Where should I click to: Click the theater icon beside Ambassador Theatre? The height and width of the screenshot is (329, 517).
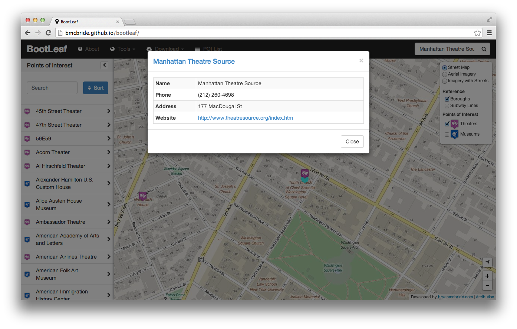(27, 222)
